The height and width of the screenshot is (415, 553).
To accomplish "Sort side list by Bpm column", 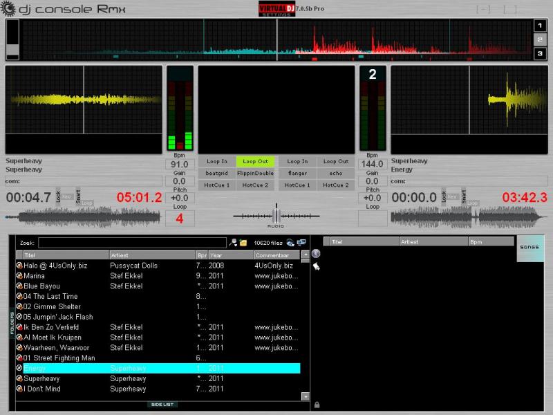I will (491, 241).
